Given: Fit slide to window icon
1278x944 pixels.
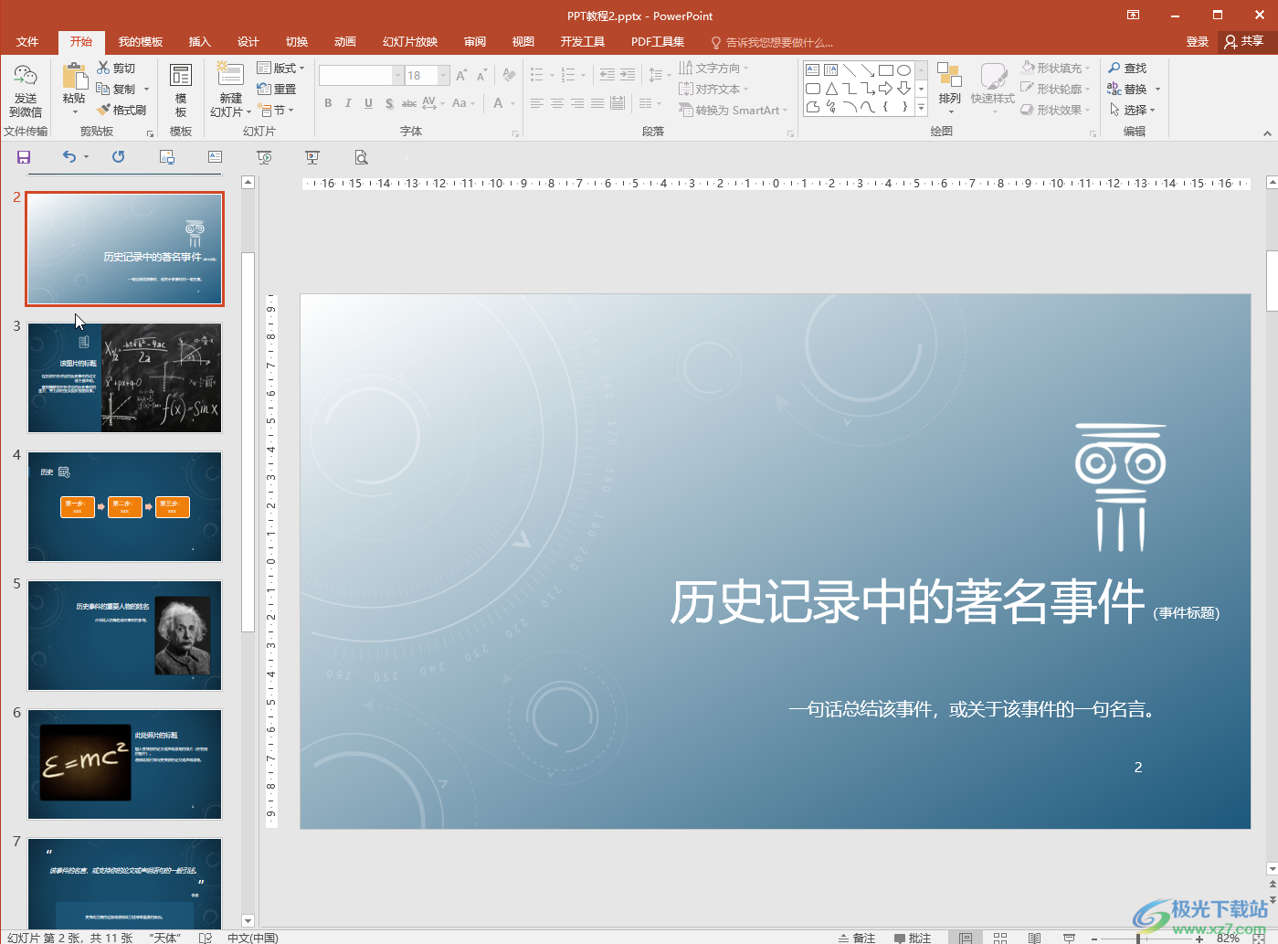Looking at the screenshot, I should pyautogui.click(x=1259, y=938).
